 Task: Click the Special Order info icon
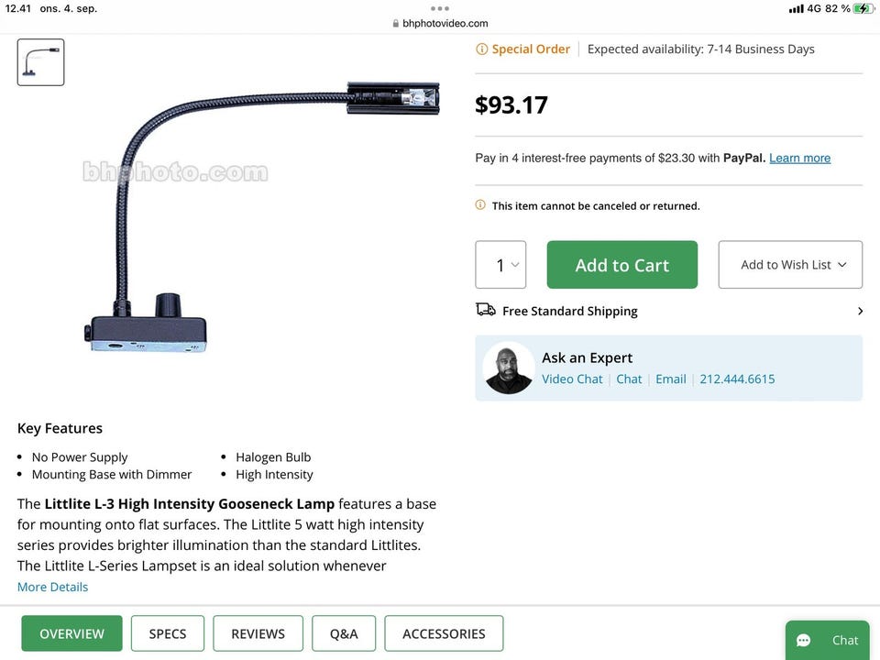481,49
